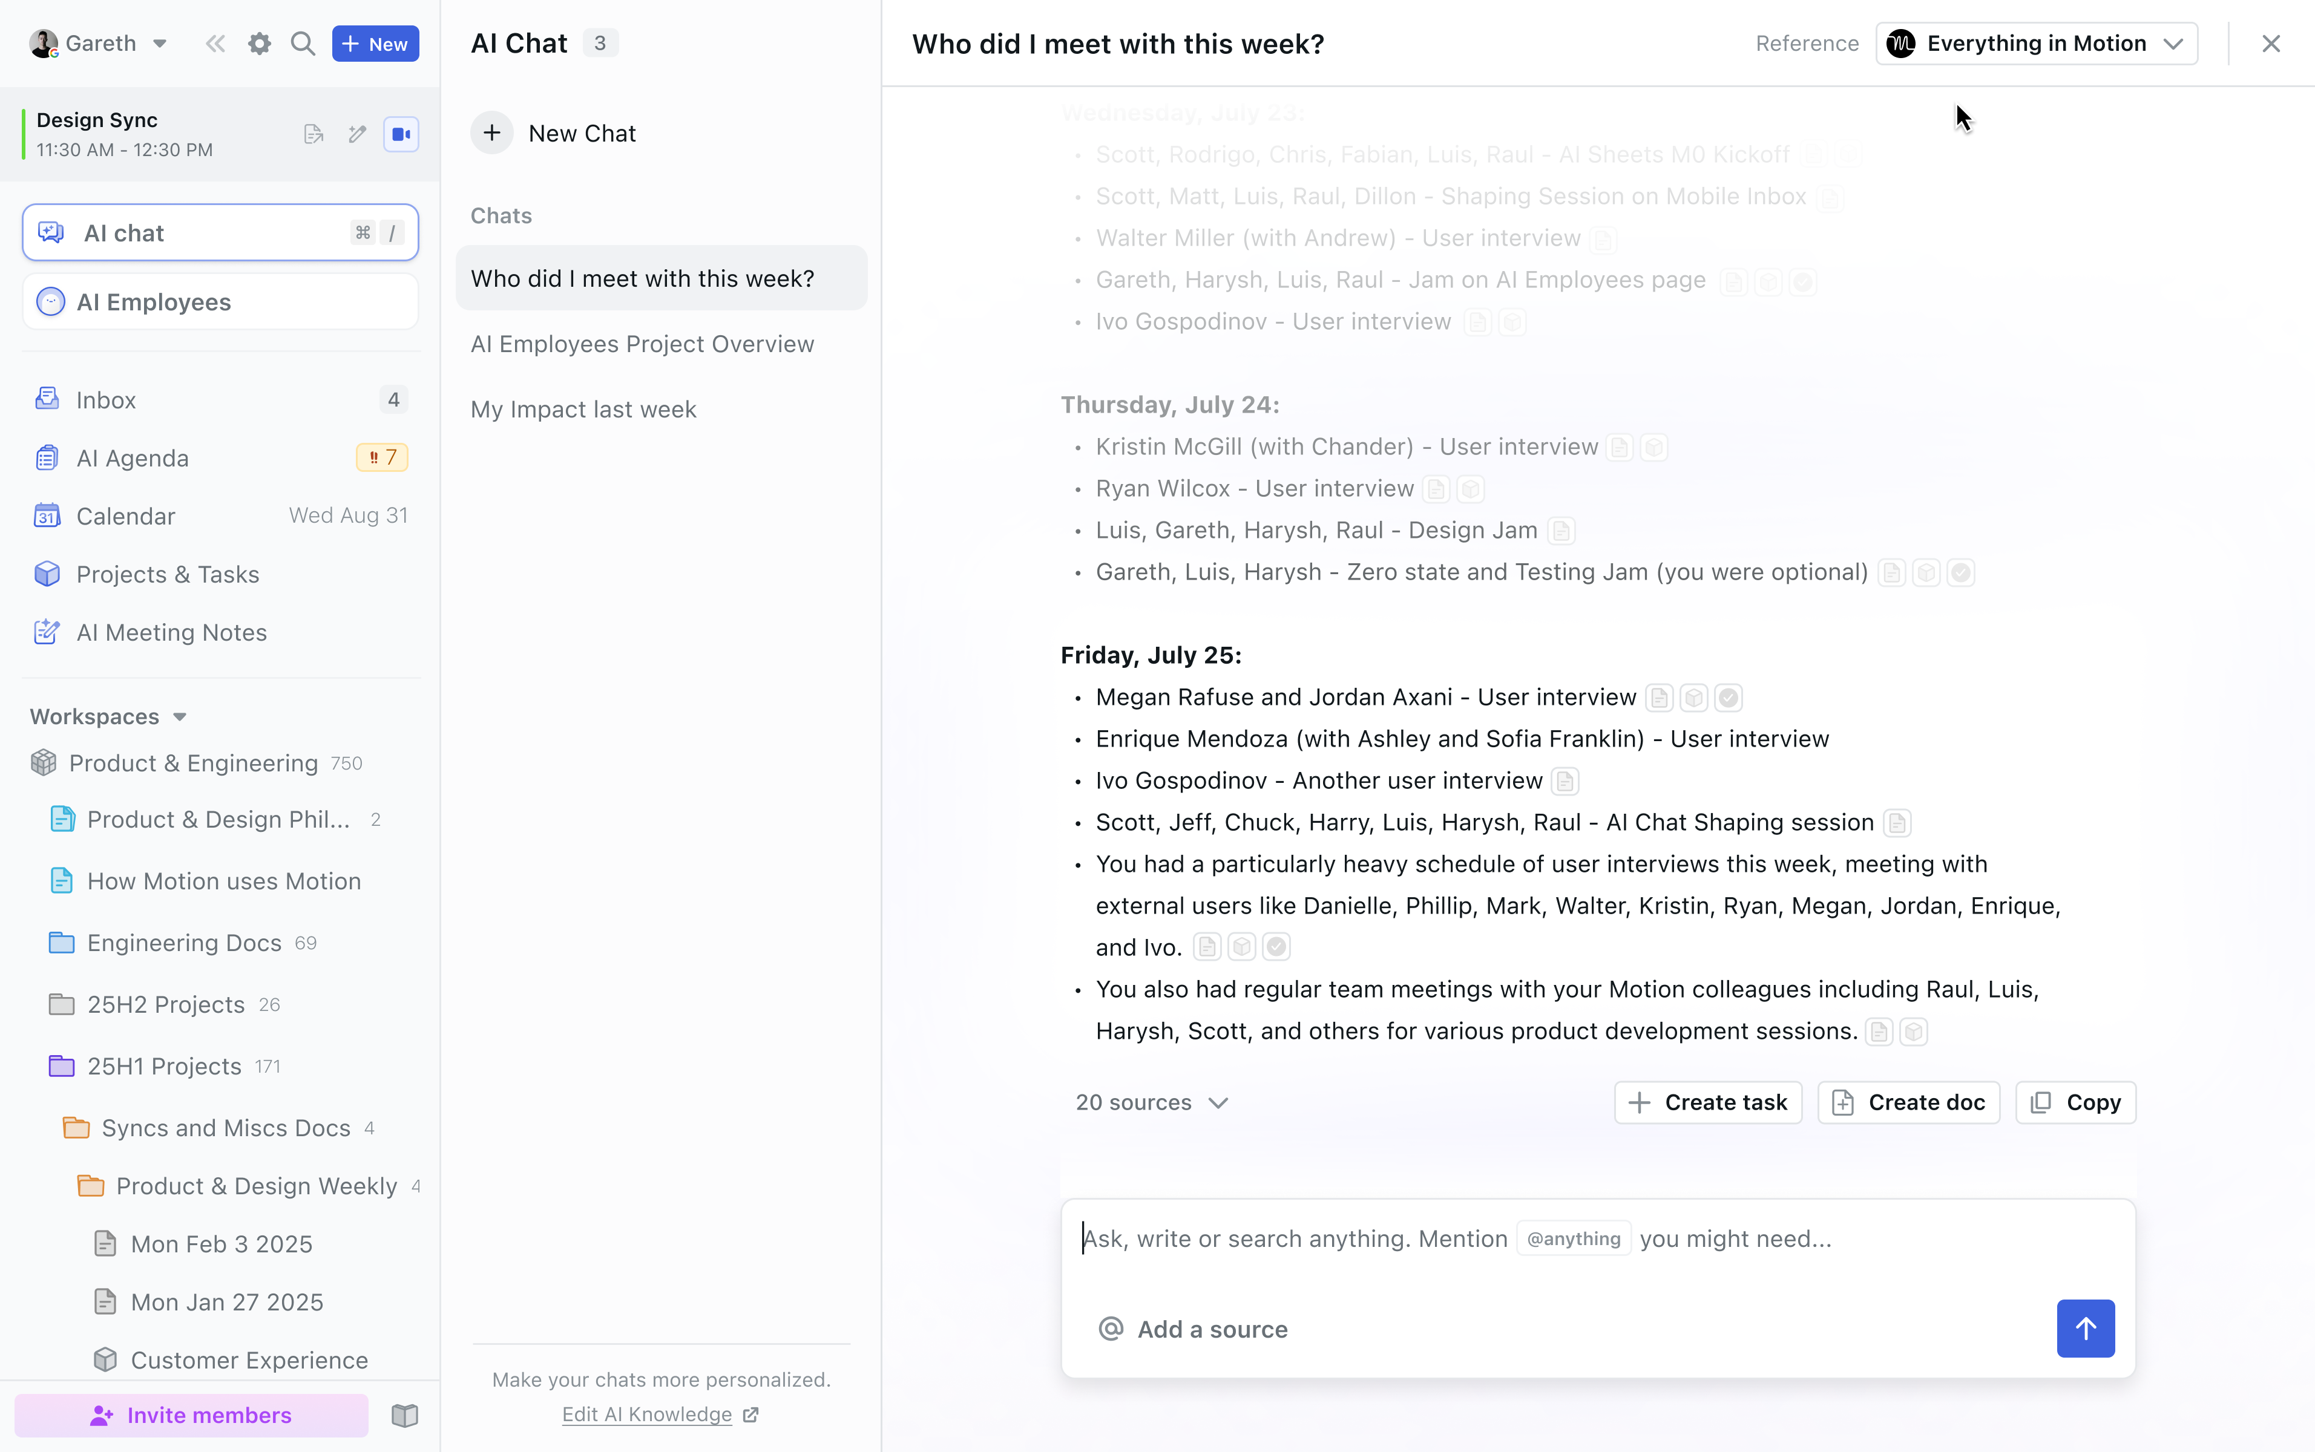This screenshot has width=2315, height=1452.
Task: Join Design Sync via video camera icon
Action: tap(401, 134)
